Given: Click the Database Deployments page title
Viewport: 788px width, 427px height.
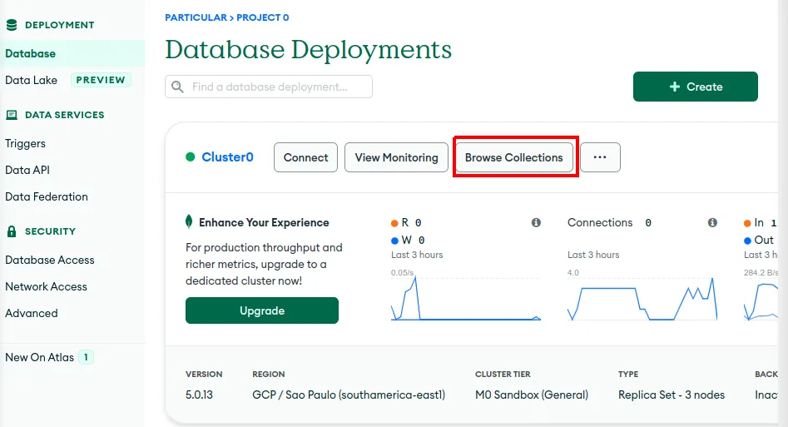Looking at the screenshot, I should pyautogui.click(x=308, y=50).
